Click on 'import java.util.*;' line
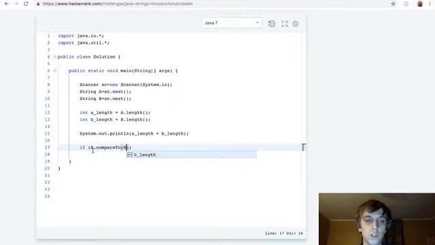Image resolution: width=435 pixels, height=245 pixels. (84, 43)
